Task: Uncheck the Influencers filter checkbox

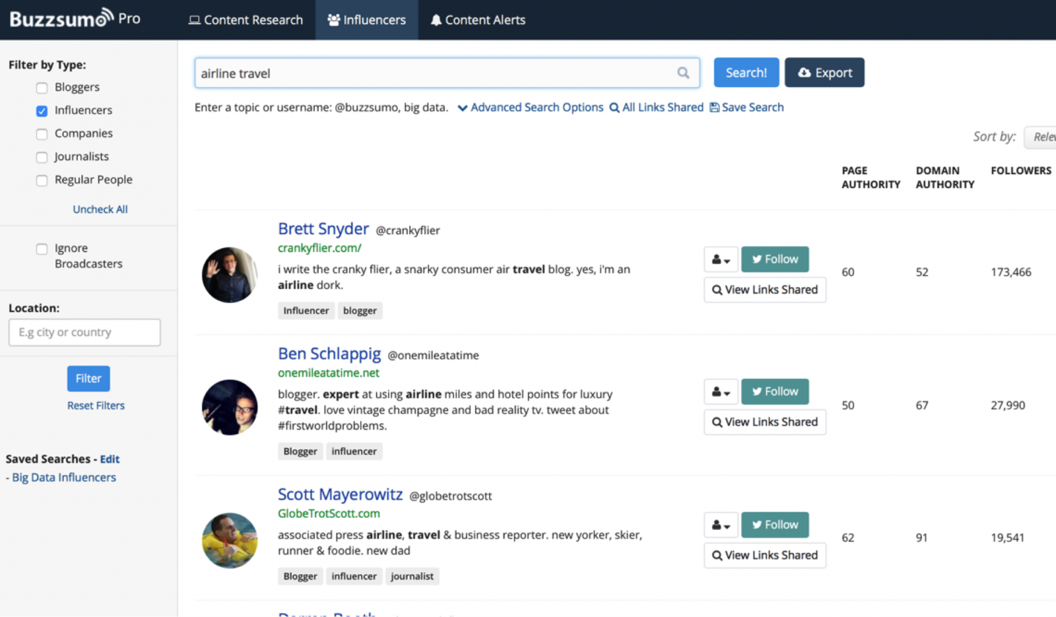Action: click(42, 111)
